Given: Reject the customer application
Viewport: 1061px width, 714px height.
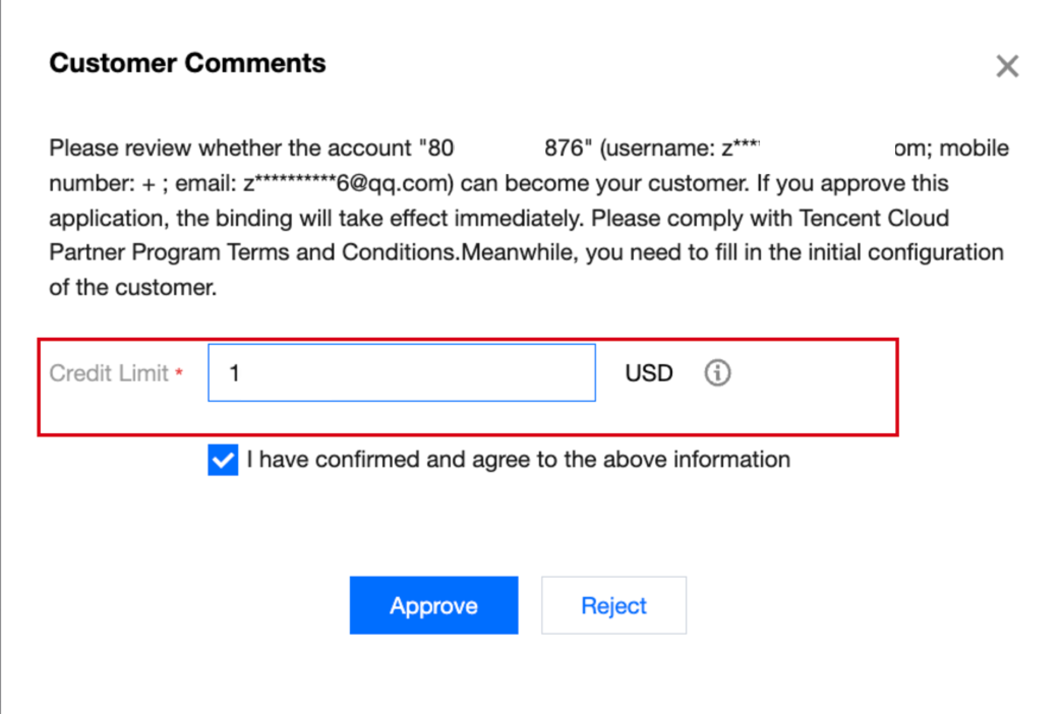Looking at the screenshot, I should (613, 605).
